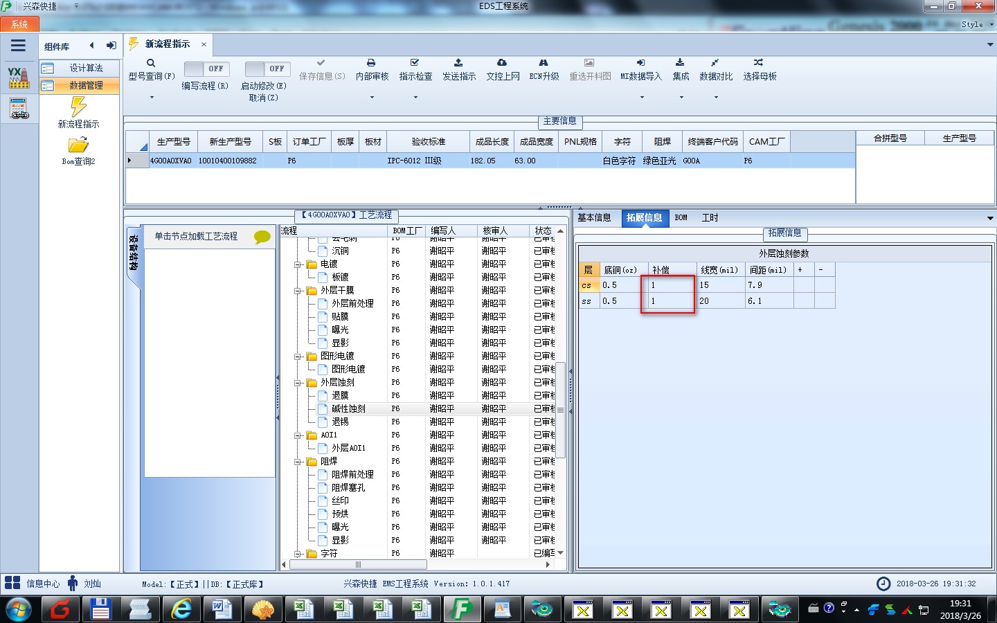Click the 指示检查 checkbox icon
The image size is (997, 623).
point(415,63)
